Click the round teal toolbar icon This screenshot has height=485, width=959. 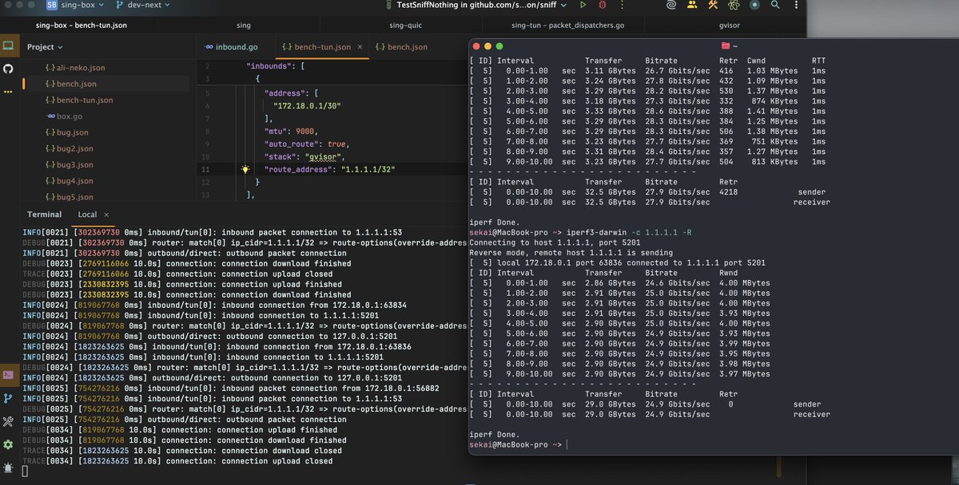coord(755,5)
